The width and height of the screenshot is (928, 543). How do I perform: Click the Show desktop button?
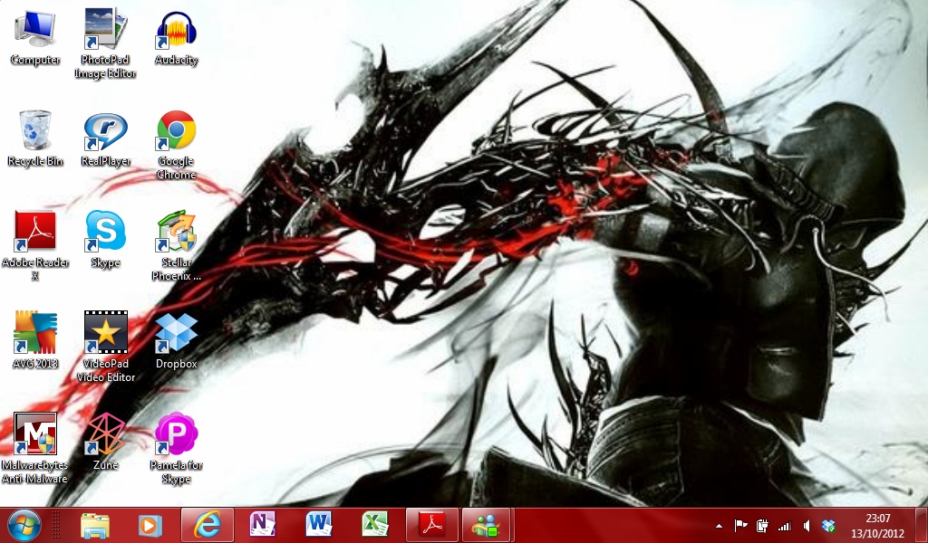click(x=922, y=525)
